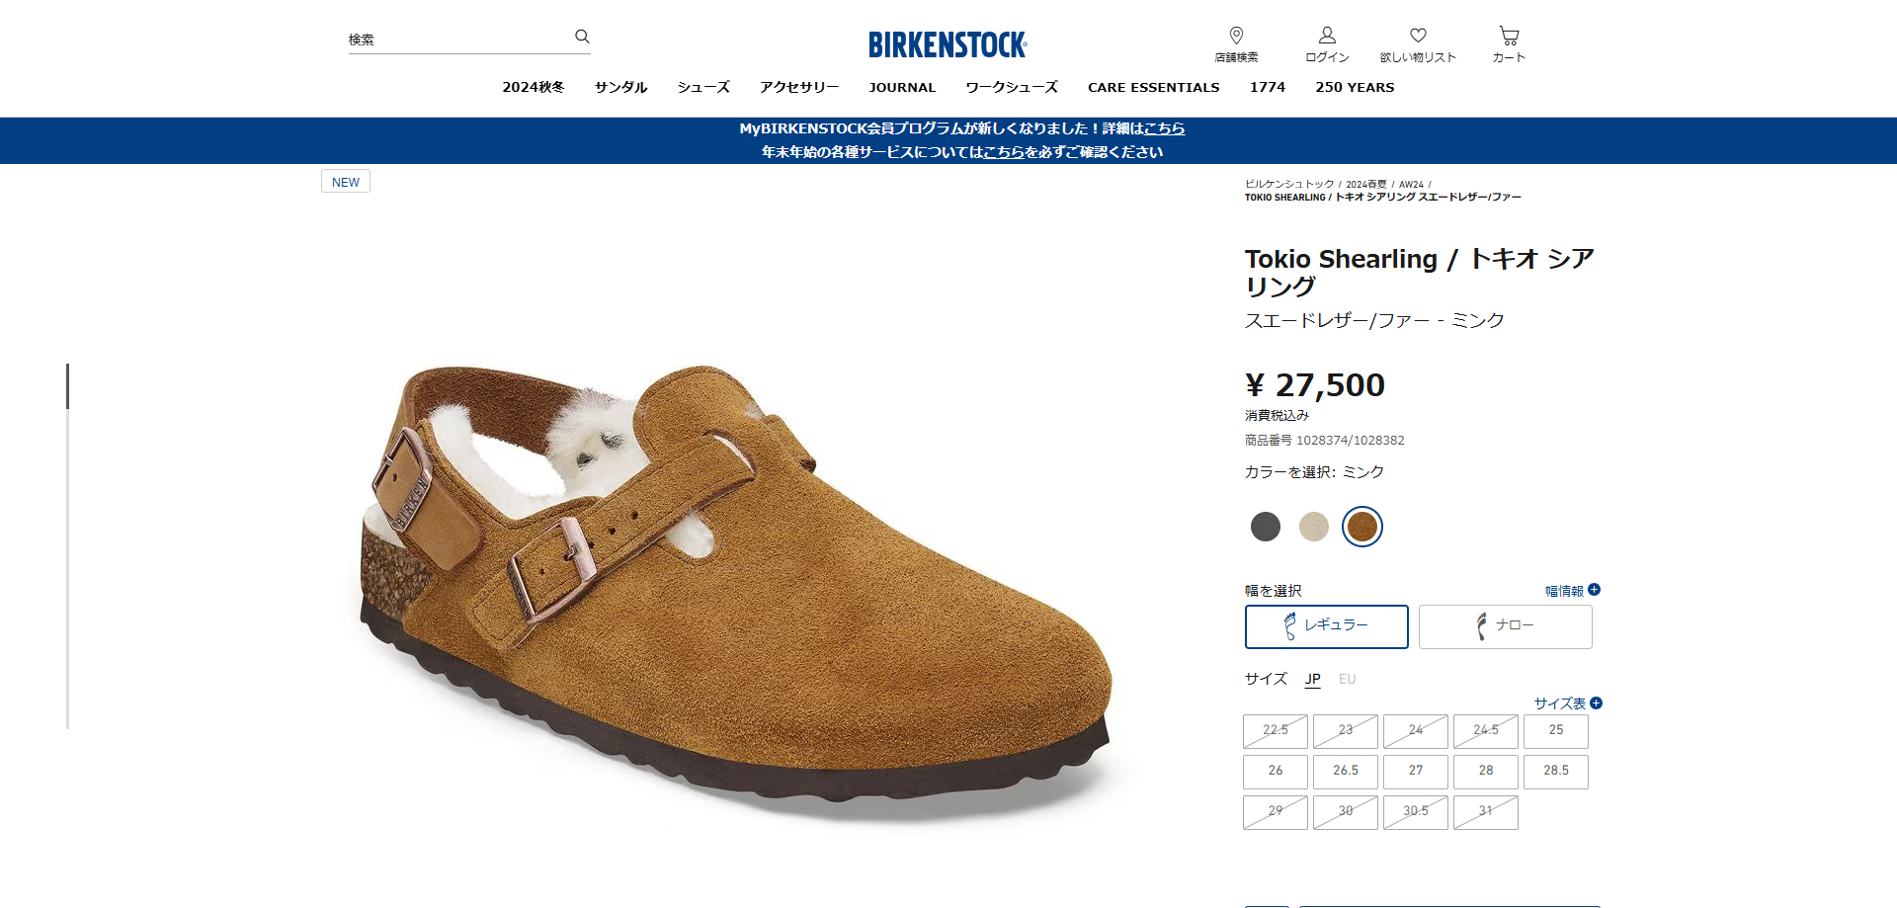Open the JOURNAL menu item
The height and width of the screenshot is (908, 1897).
(901, 87)
